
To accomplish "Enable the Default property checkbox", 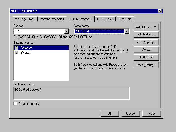I will point(15,104).
